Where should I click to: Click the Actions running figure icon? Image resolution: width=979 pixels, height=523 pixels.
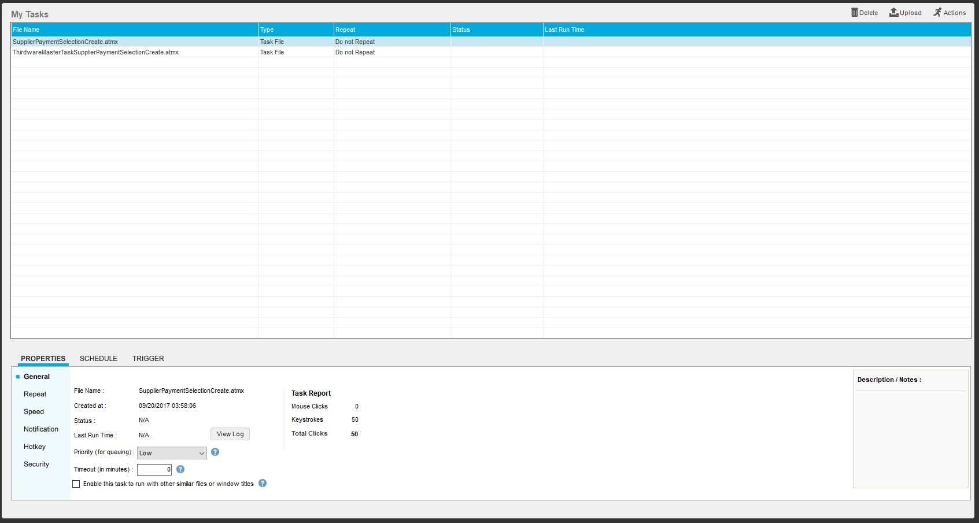937,12
